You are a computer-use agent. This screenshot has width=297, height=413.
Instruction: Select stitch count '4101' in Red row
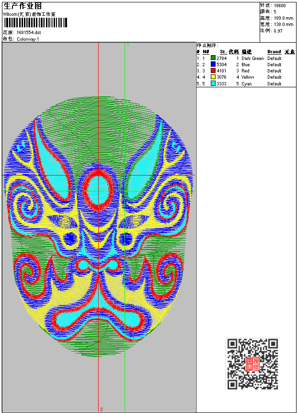[221, 71]
